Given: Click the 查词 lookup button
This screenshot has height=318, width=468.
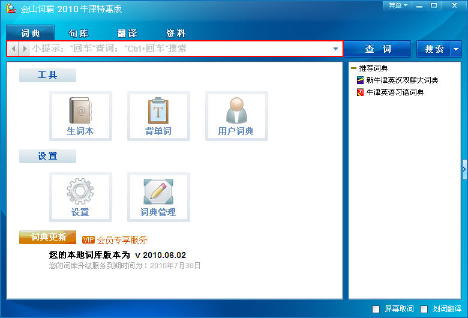Looking at the screenshot, I should pos(377,49).
